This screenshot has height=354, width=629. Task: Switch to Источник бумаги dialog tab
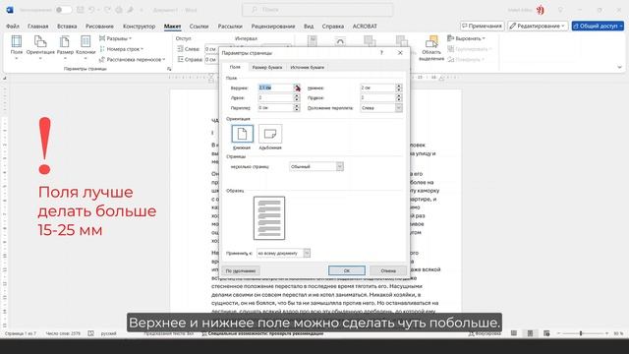point(308,68)
